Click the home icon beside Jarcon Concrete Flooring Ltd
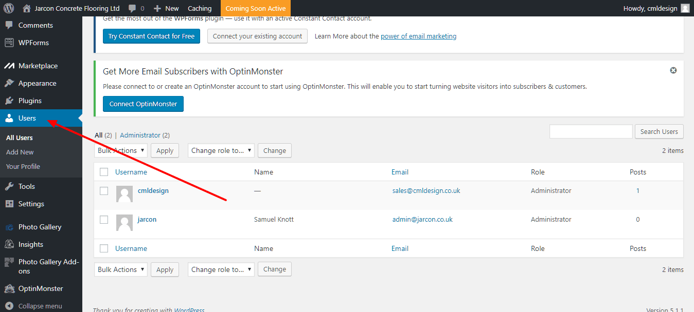The height and width of the screenshot is (312, 694). (27, 8)
